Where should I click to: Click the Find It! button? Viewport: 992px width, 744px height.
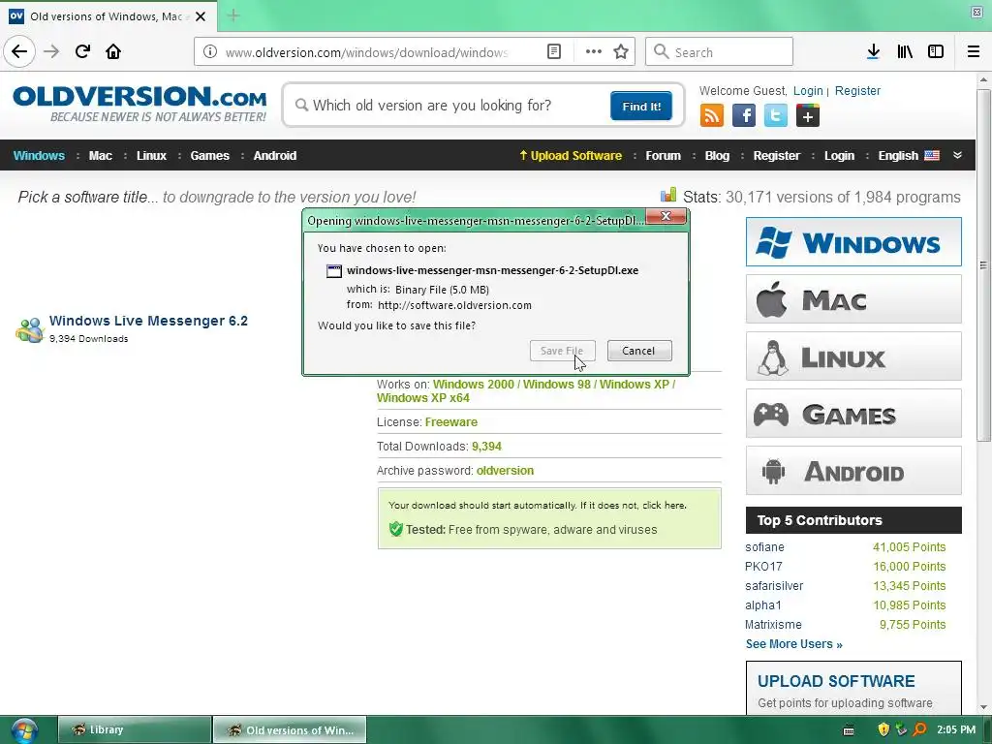[641, 106]
